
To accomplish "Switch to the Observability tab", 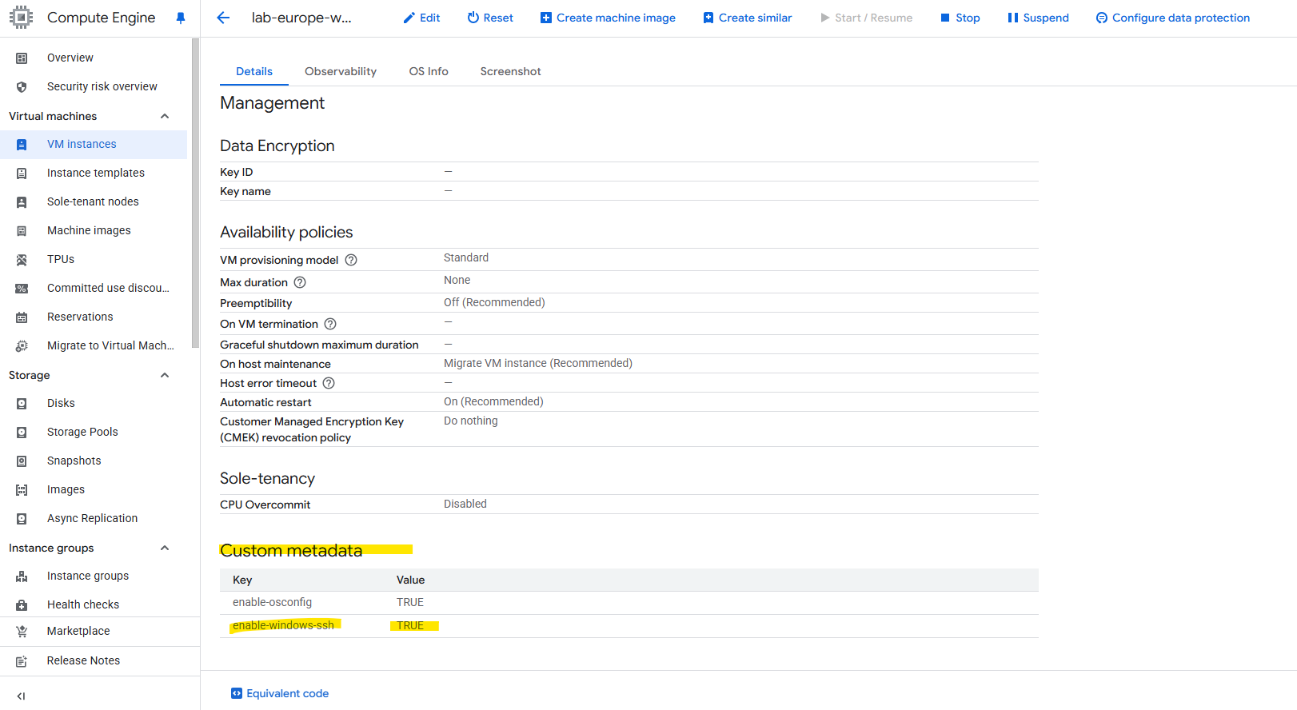I will [341, 71].
